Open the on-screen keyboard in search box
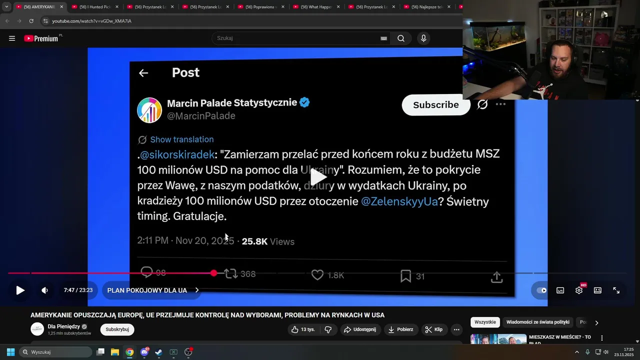This screenshot has height=360, width=640. pos(383,38)
